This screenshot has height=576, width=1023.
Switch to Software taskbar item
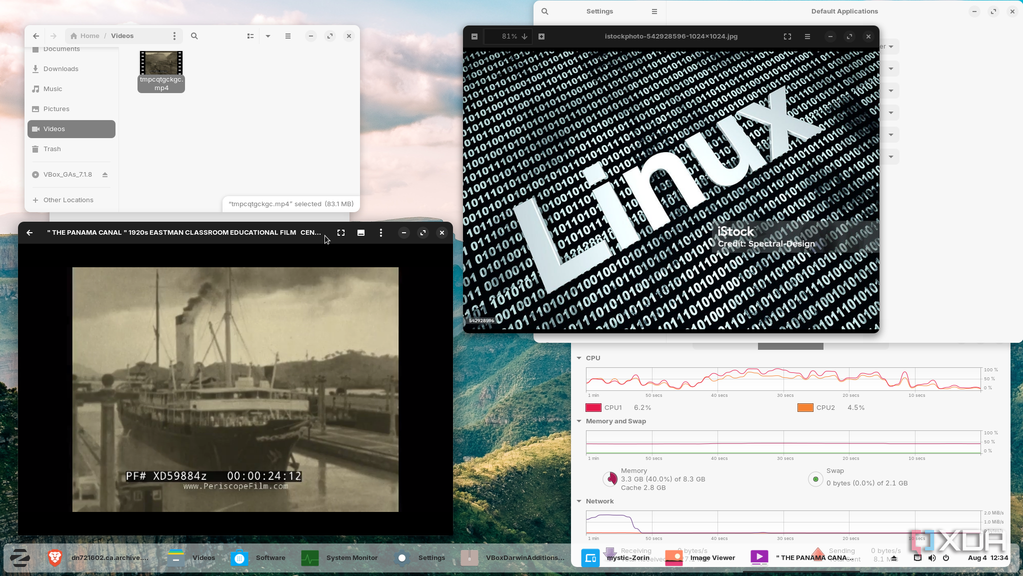point(258,558)
